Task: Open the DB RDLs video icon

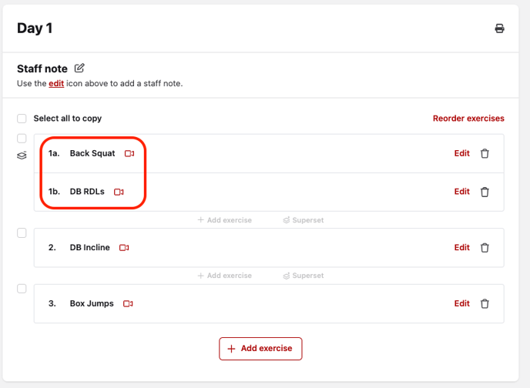Action: point(119,192)
